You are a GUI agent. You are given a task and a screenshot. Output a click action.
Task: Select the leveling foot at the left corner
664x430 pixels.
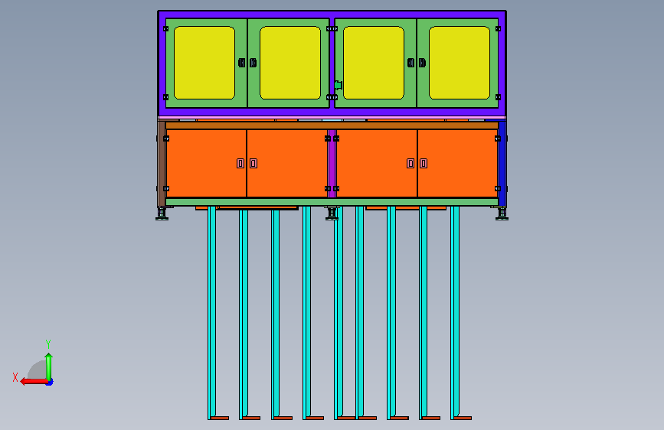point(162,213)
